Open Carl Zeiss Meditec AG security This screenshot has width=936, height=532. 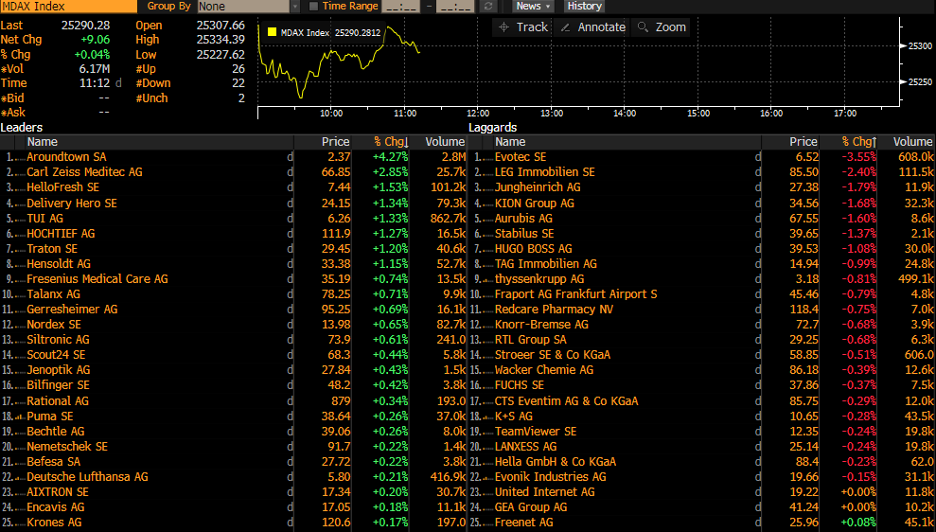point(84,172)
